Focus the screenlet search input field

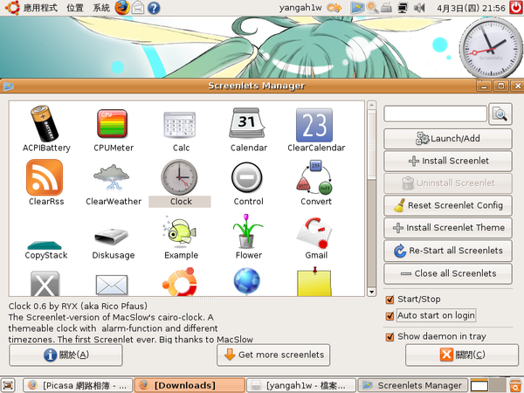[x=436, y=114]
